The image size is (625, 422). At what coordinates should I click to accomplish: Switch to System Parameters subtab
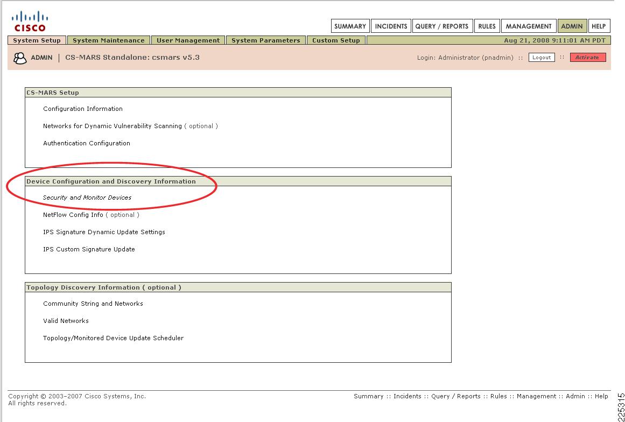tap(266, 40)
